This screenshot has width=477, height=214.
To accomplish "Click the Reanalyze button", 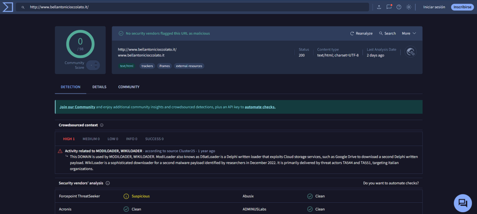I will click(361, 33).
